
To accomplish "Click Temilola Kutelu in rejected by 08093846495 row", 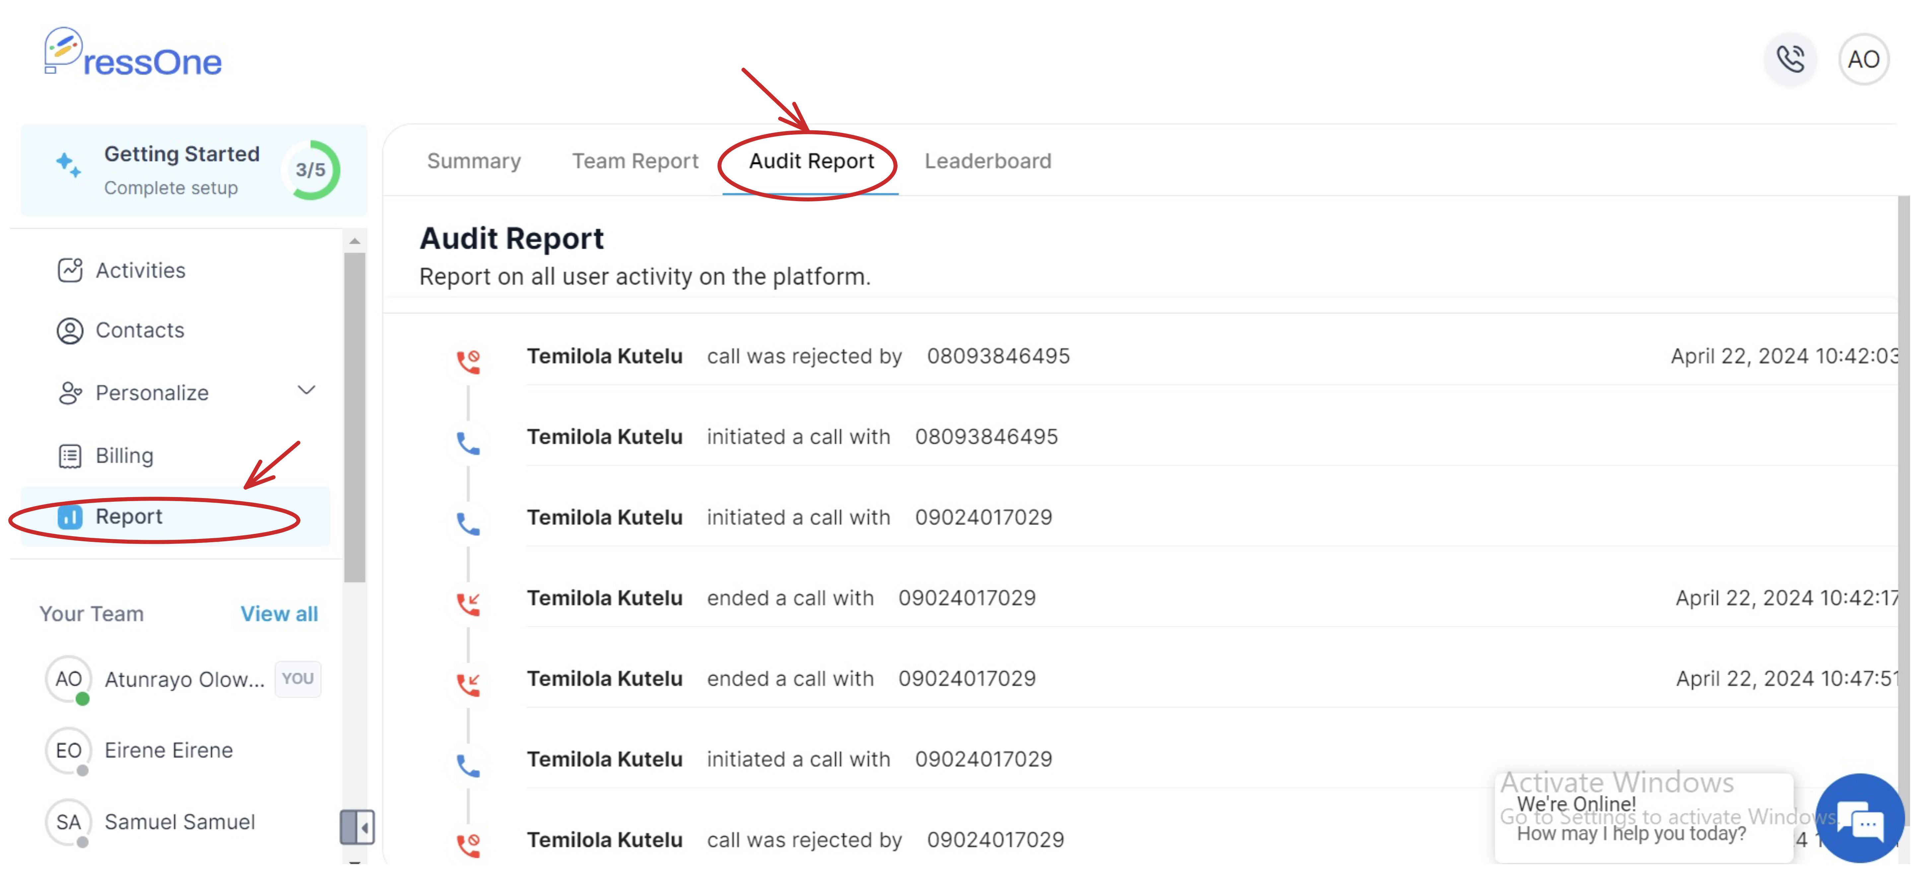I will pos(604,356).
